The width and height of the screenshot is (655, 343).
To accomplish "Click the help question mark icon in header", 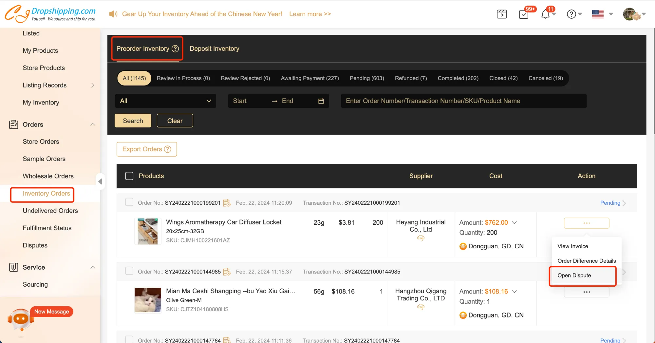I will tap(571, 14).
